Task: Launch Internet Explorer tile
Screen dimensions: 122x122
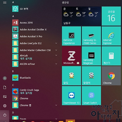Action: (111, 36)
